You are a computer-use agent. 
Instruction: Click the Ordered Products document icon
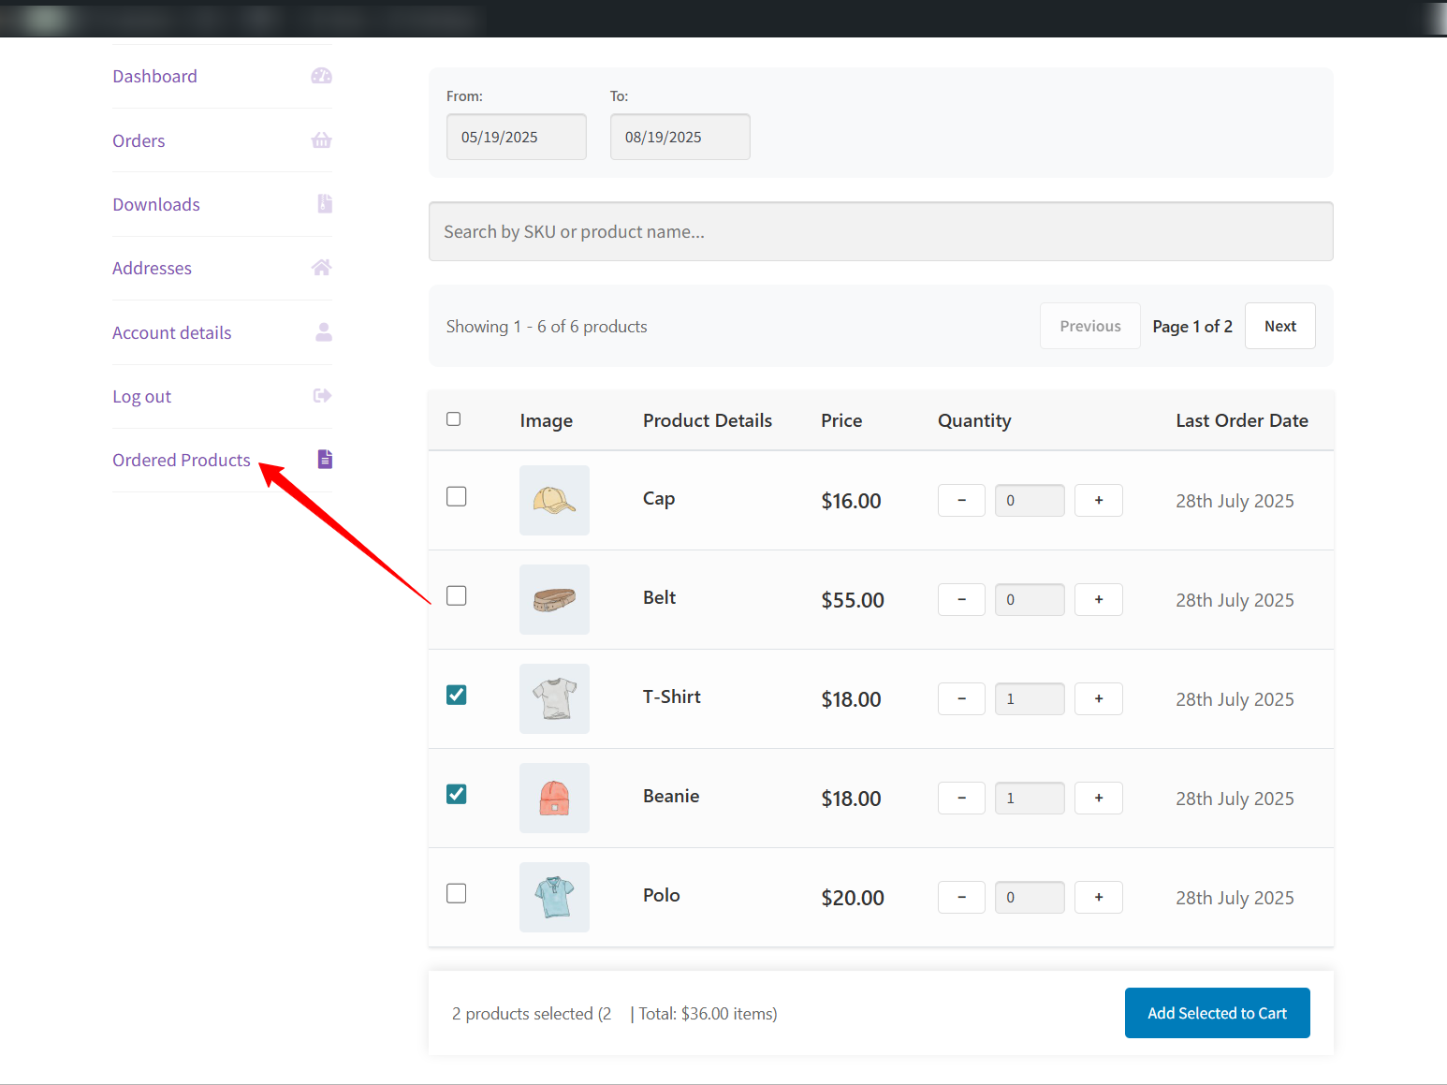click(x=324, y=460)
